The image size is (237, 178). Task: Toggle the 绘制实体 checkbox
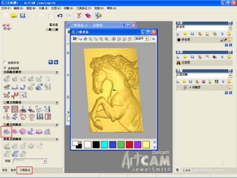click(x=5, y=63)
